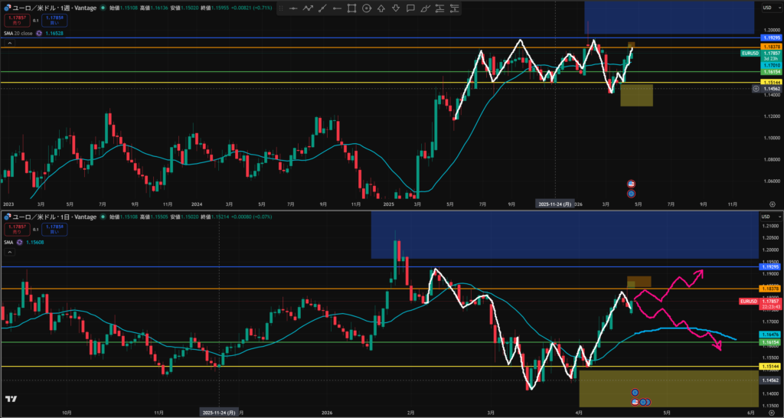Screen dimensions: 784x418
Task: Select the comment balloon tool
Action: [412, 8]
